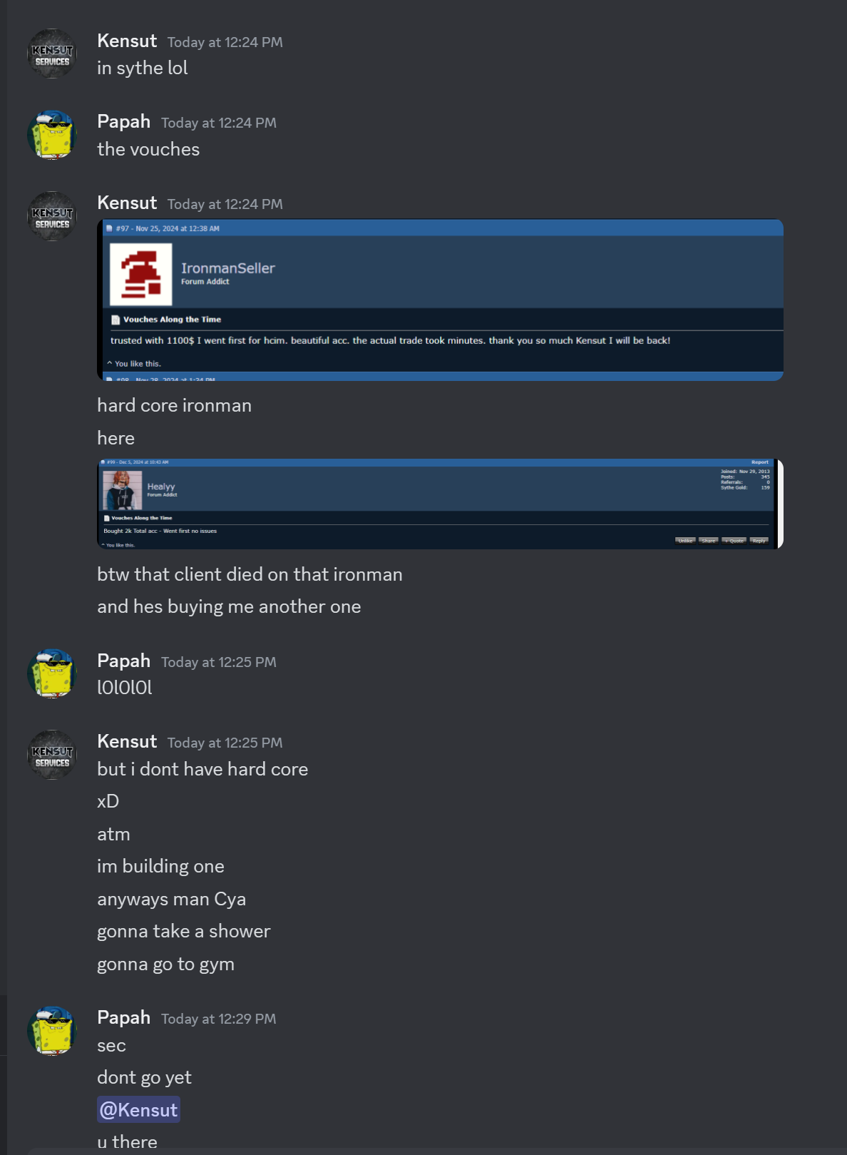Open Kensut's avatar beside "in sythe lol"
The width and height of the screenshot is (847, 1155).
52,54
